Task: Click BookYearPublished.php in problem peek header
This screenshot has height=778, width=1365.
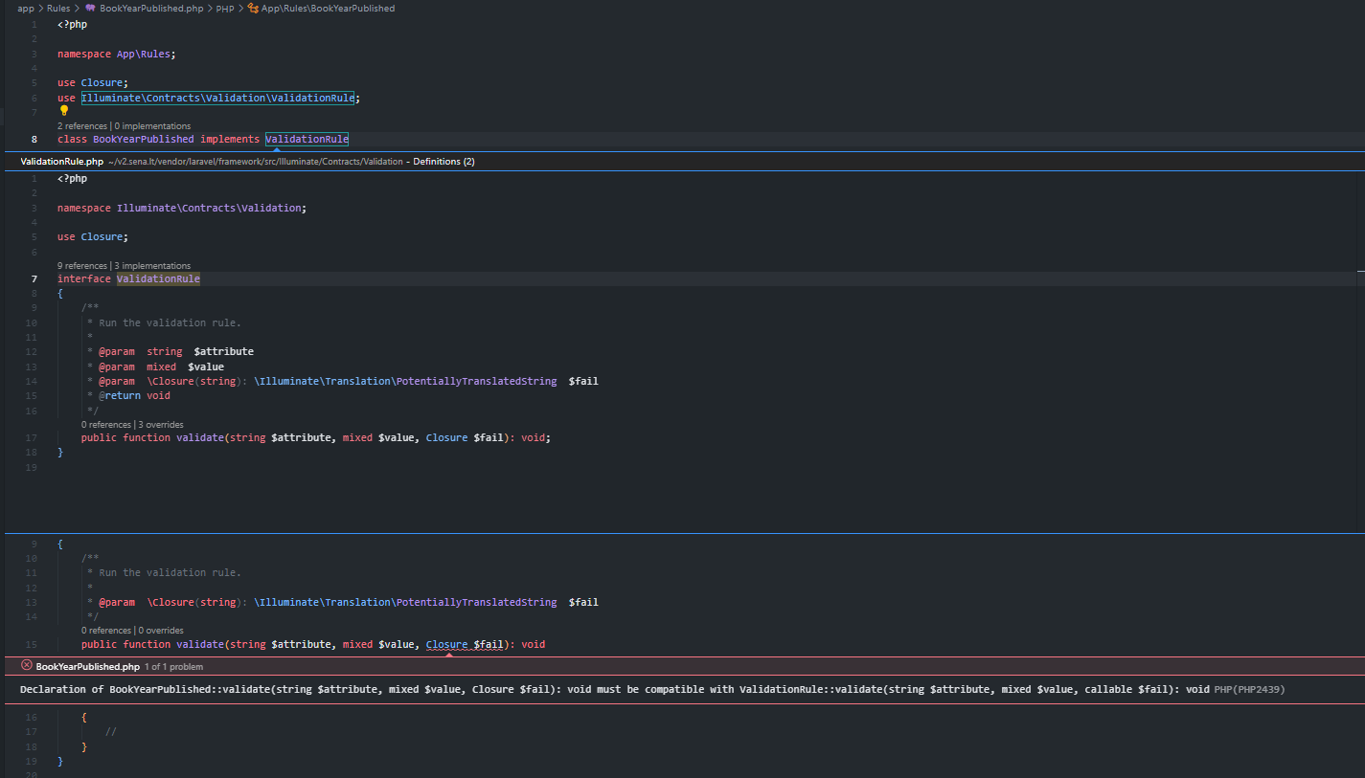Action: (87, 666)
